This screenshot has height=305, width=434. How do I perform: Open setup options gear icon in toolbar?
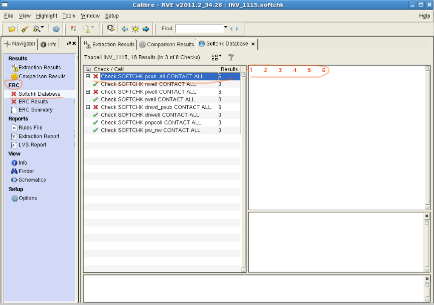coord(56,29)
